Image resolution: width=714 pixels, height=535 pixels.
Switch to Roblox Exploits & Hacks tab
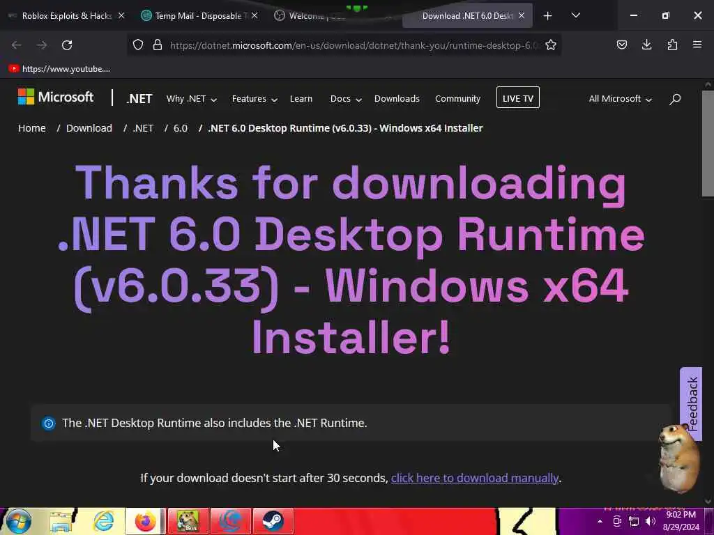click(66, 16)
